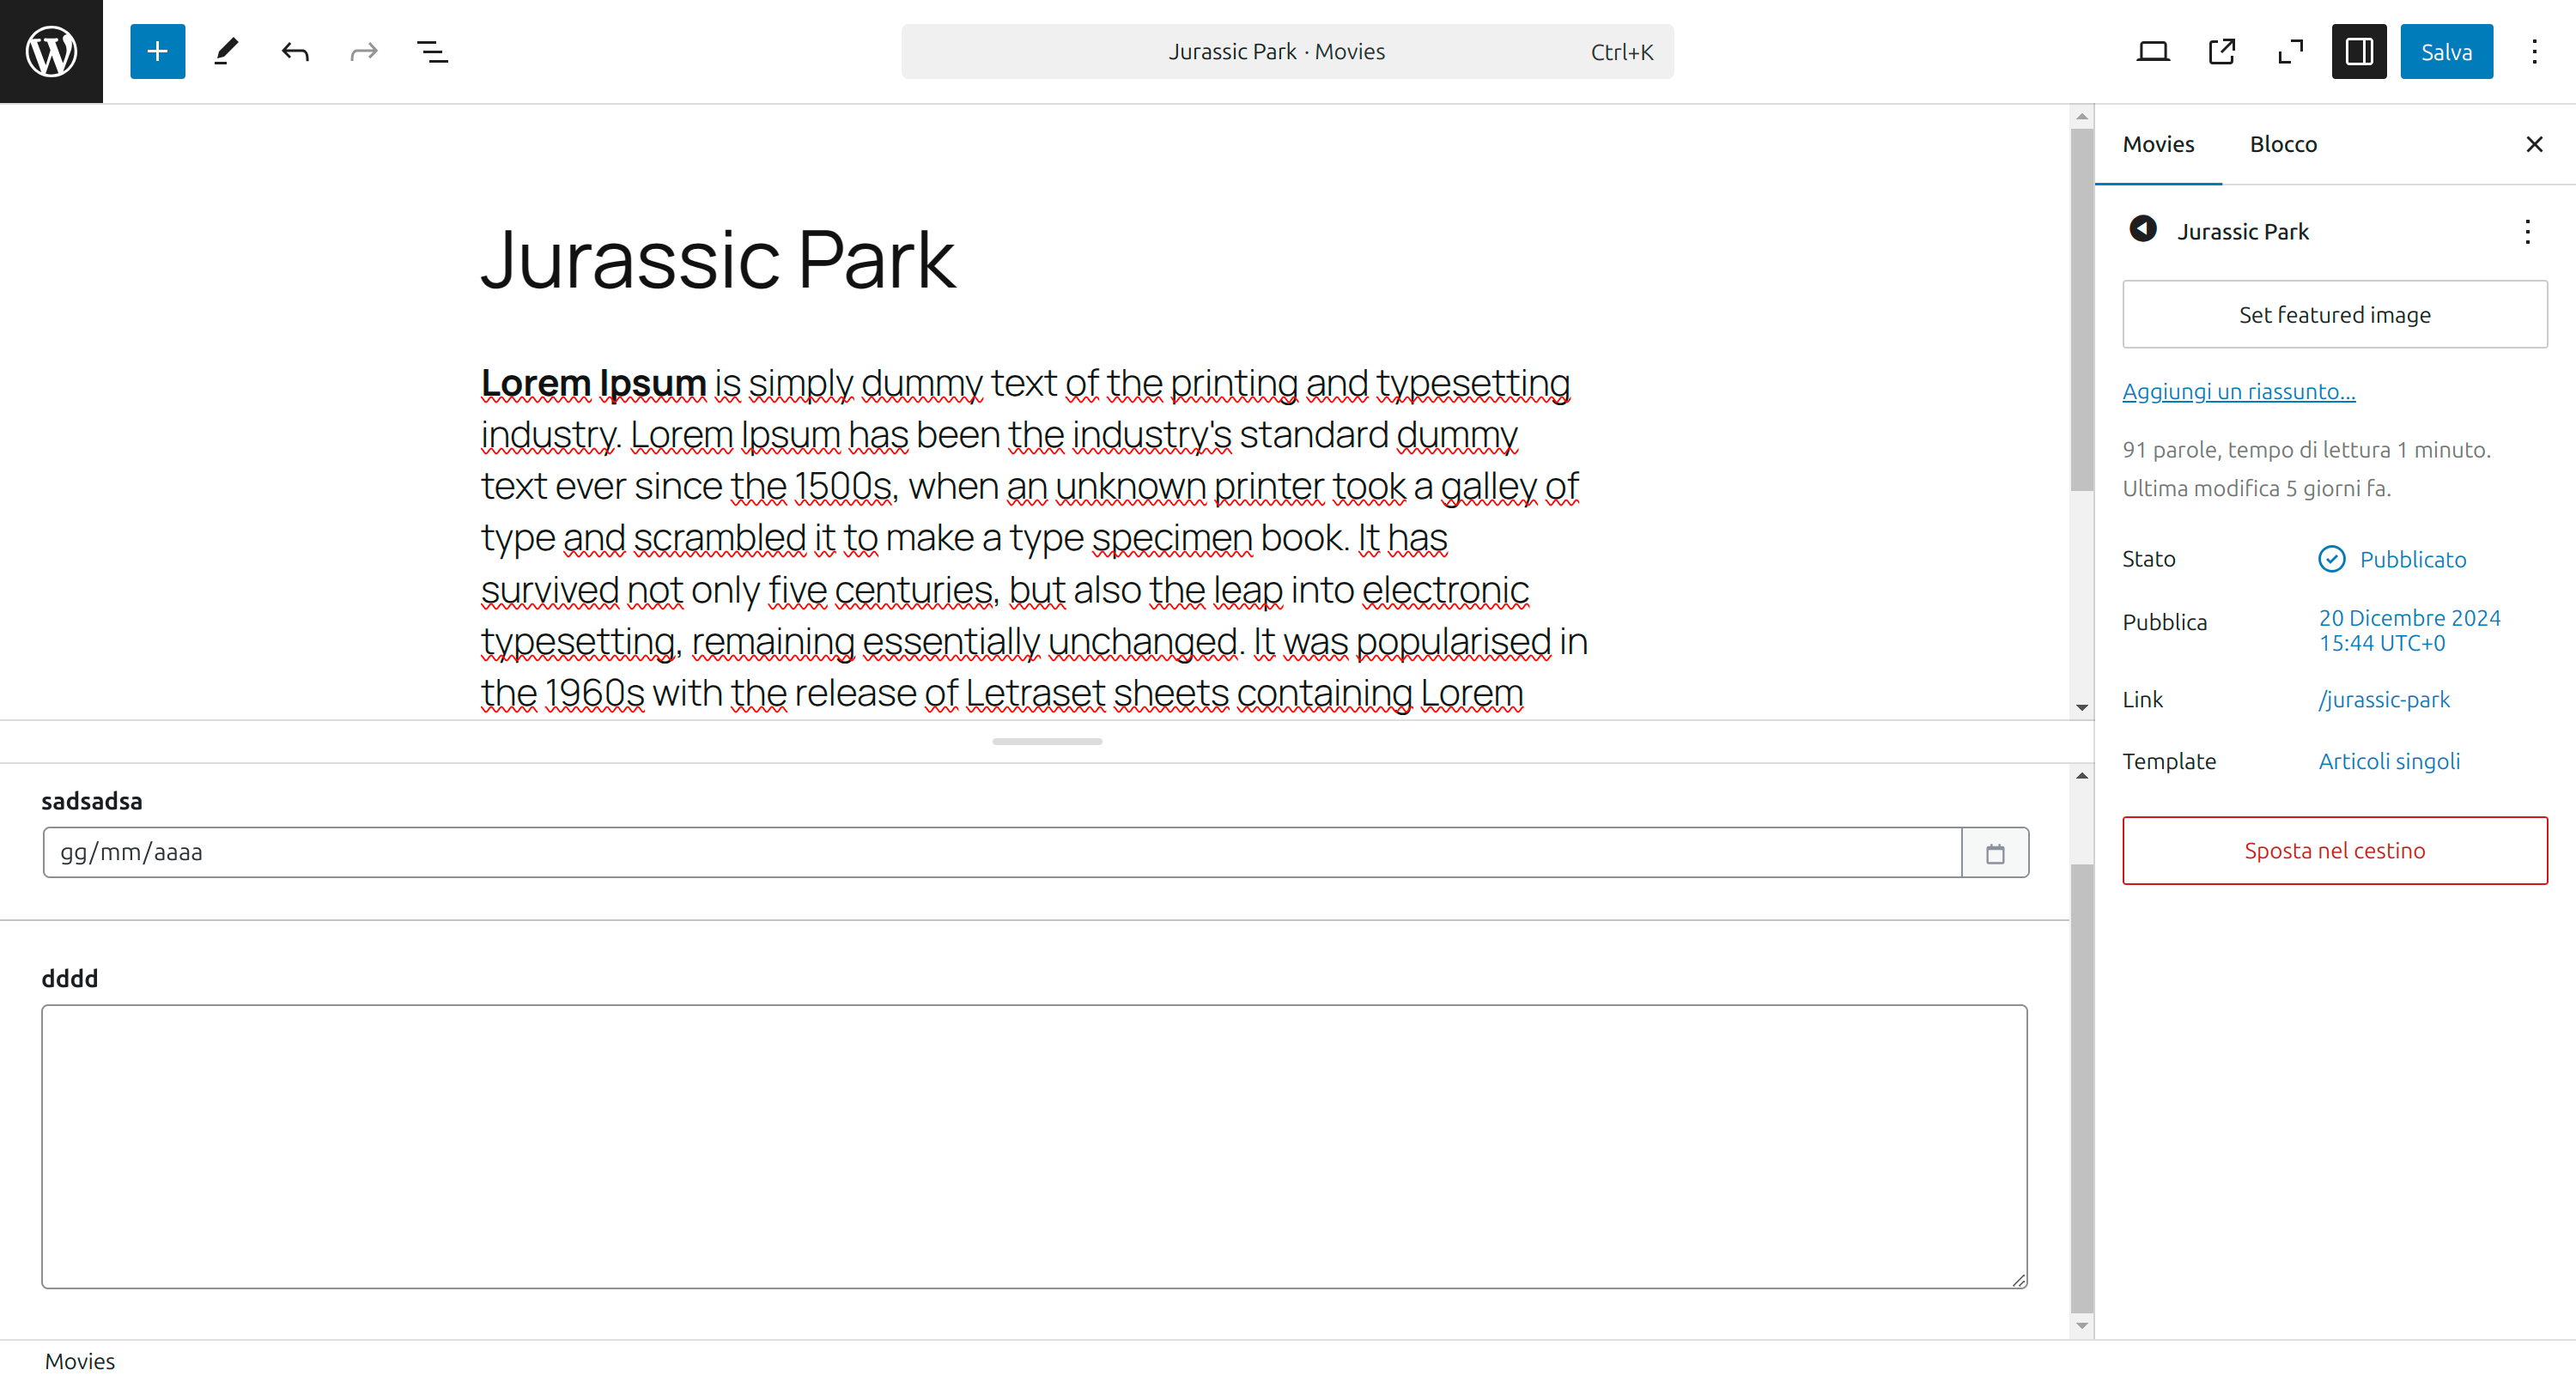
Task: Click the fullscreen expand arrows icon
Action: click(x=2290, y=51)
